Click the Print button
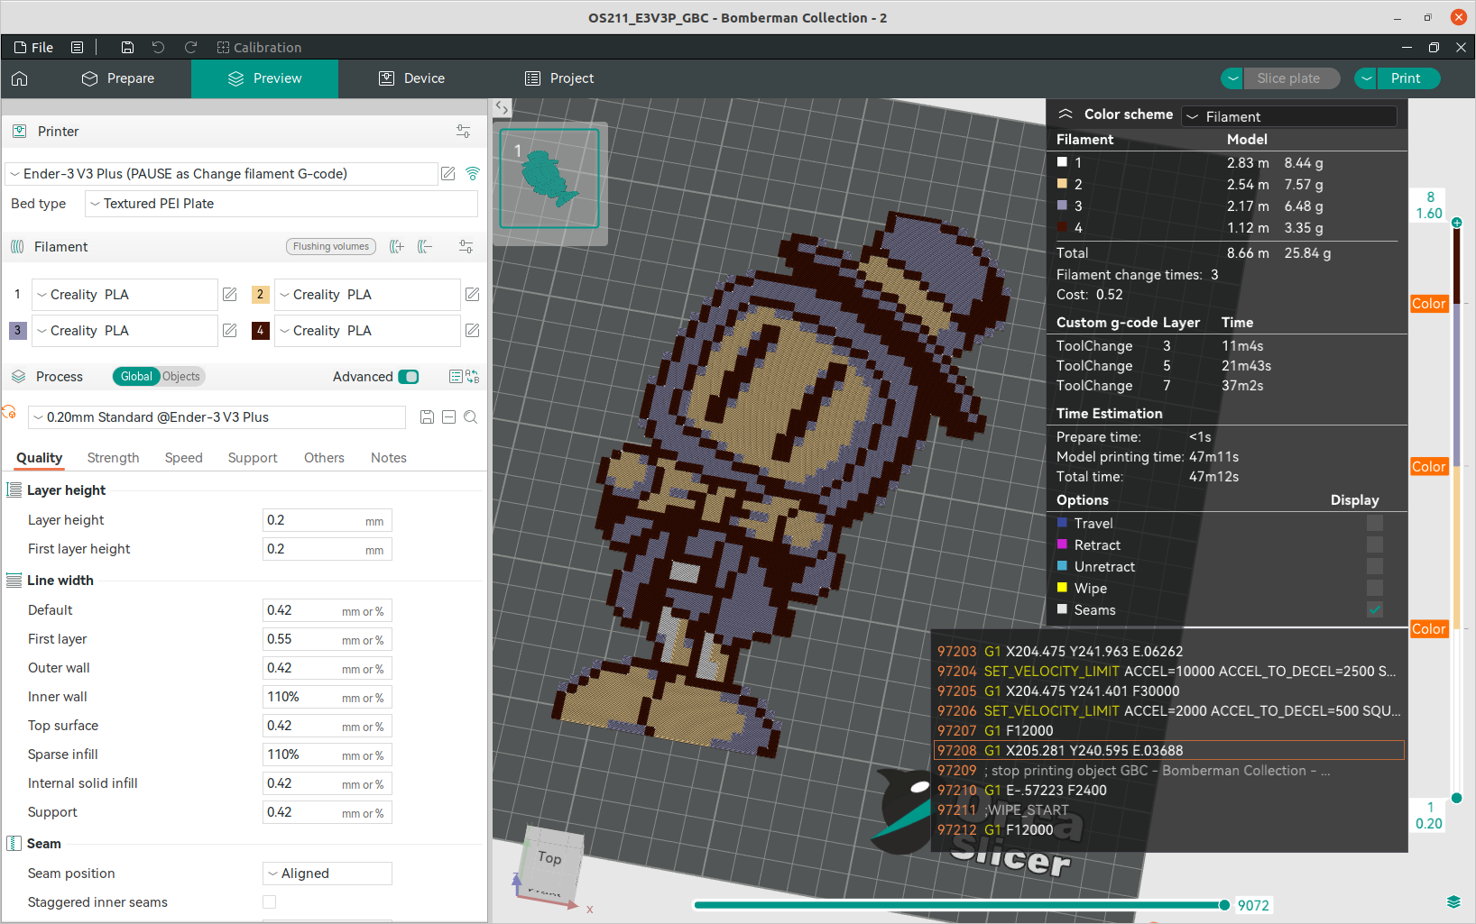The width and height of the screenshot is (1476, 924). [1406, 78]
